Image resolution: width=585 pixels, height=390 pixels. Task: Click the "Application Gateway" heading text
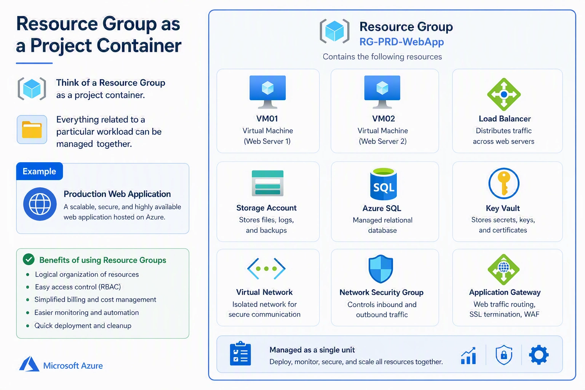pyautogui.click(x=505, y=292)
